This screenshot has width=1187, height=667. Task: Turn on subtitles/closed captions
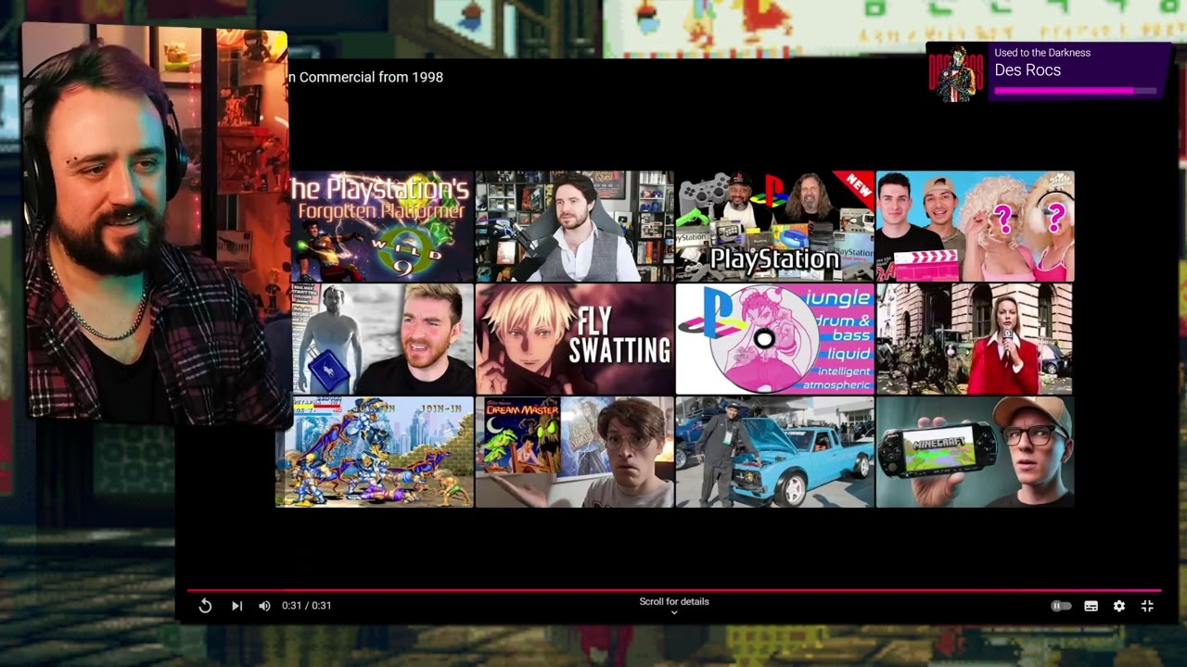click(1091, 606)
